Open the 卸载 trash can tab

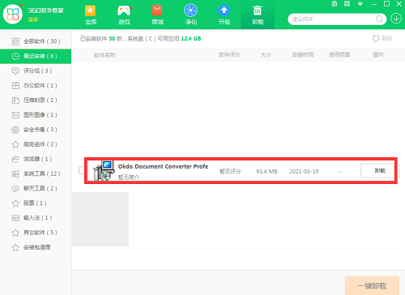(x=258, y=15)
